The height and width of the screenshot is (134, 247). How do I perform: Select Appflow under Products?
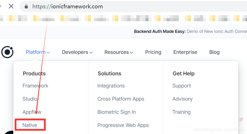32,112
